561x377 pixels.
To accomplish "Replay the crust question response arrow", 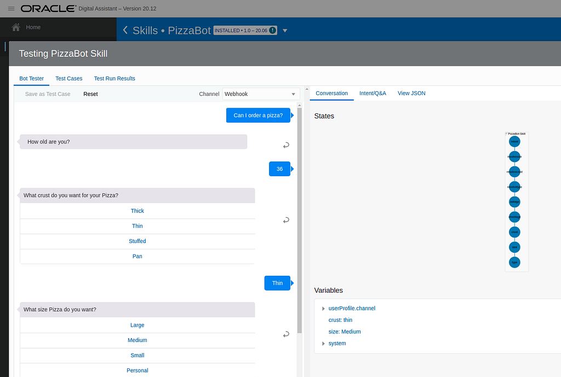I will [x=286, y=220].
